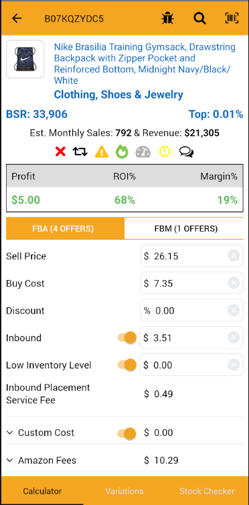Disable the Low Inventory Level switch
Viewport: 249px width, 505px height.
(x=127, y=365)
